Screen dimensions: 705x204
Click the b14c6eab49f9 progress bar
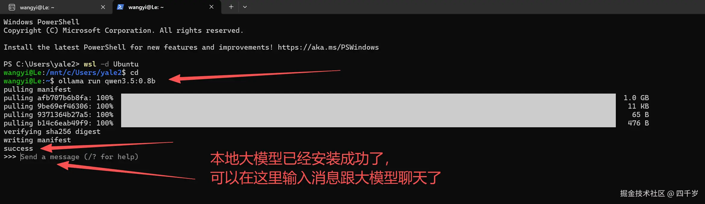point(368,123)
